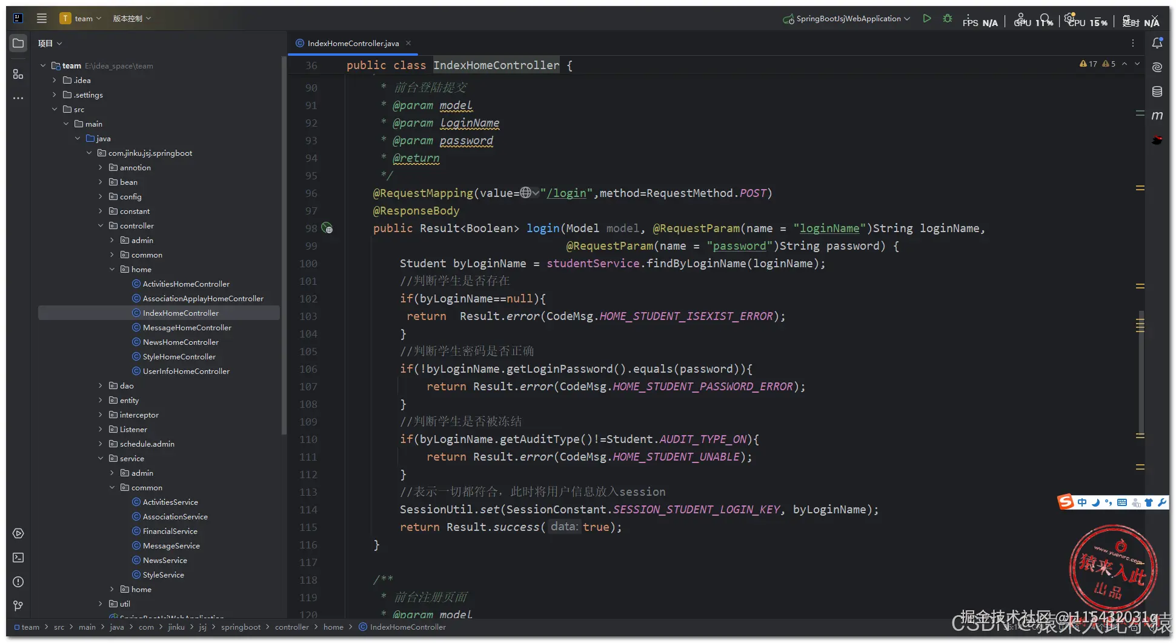The width and height of the screenshot is (1176, 643).
Task: Open the Git tool window
Action: coord(18,605)
